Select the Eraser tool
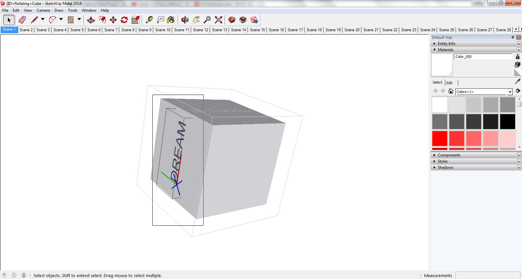 tap(22, 20)
